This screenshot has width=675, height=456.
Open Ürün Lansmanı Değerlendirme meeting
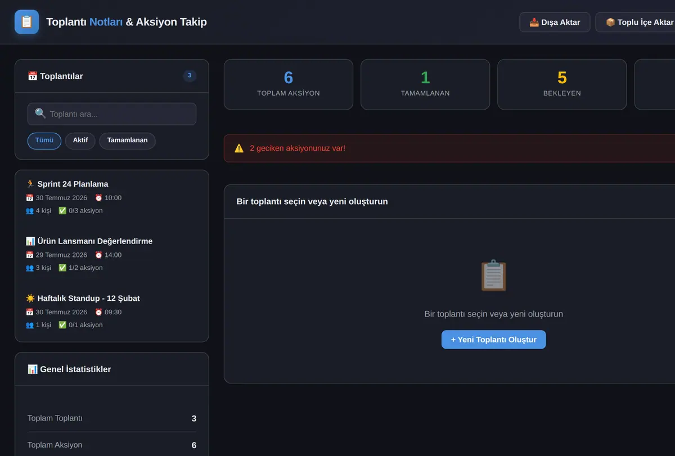coord(112,256)
